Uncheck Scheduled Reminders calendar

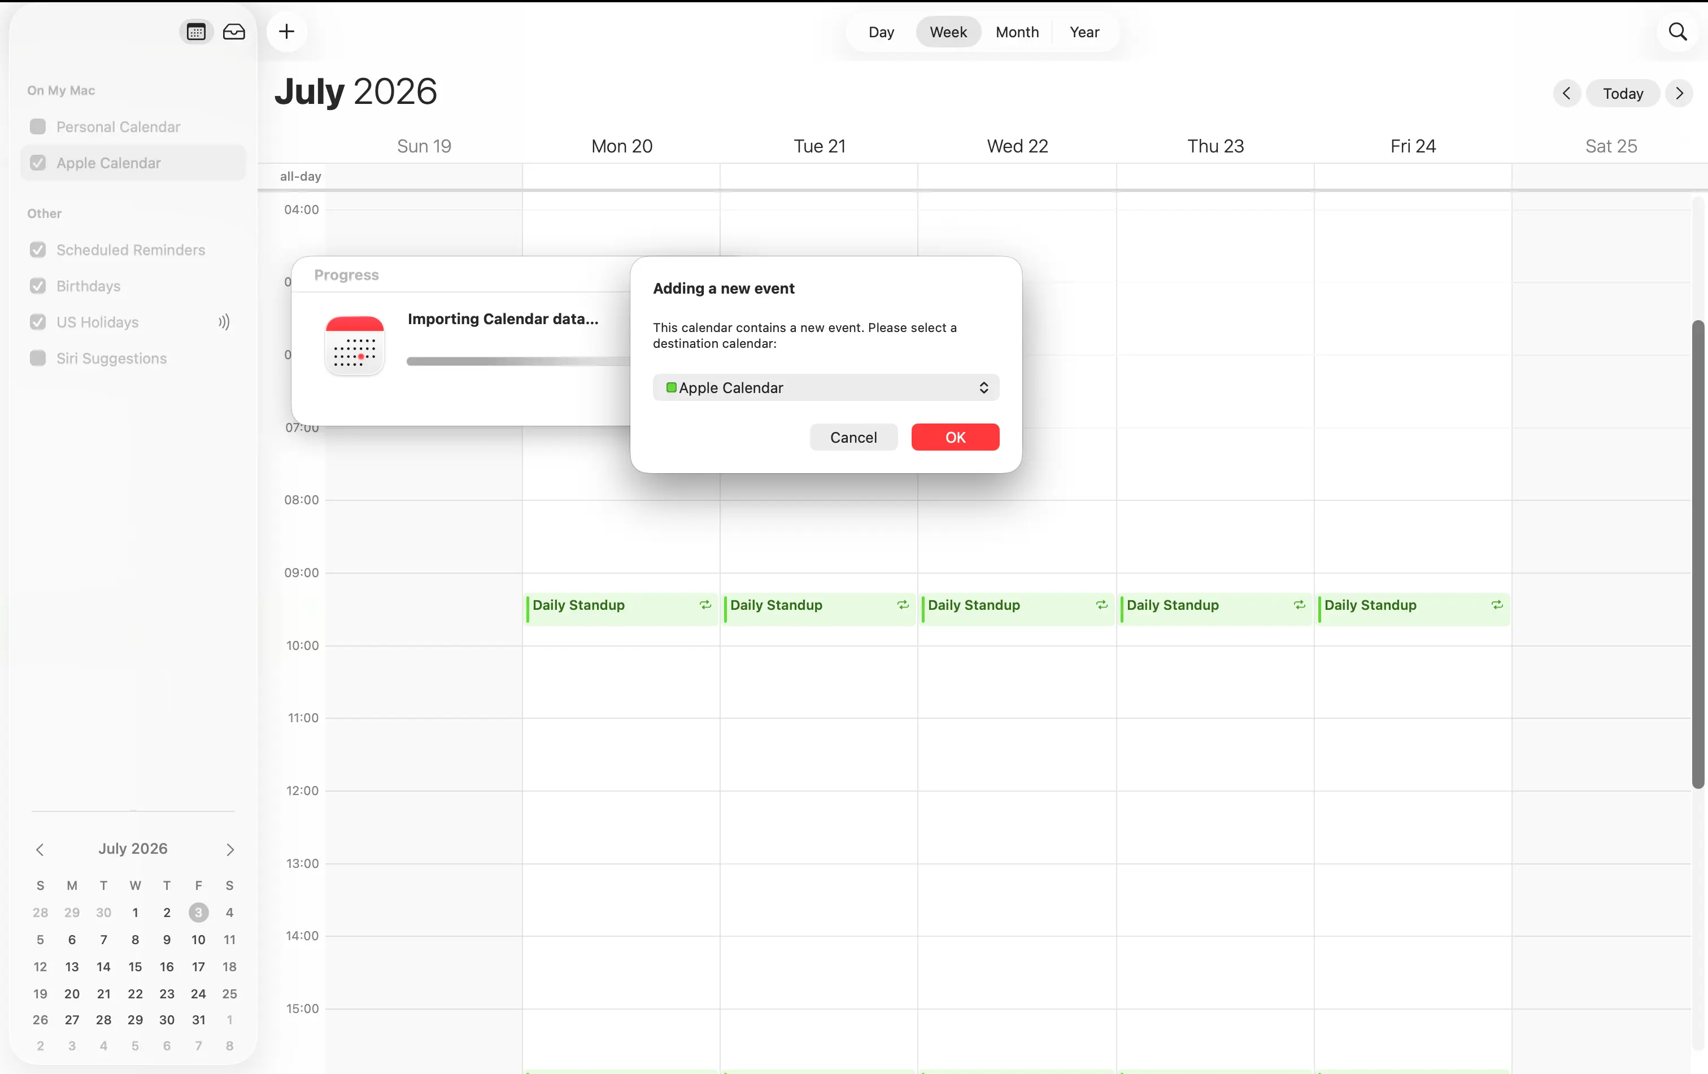[38, 250]
